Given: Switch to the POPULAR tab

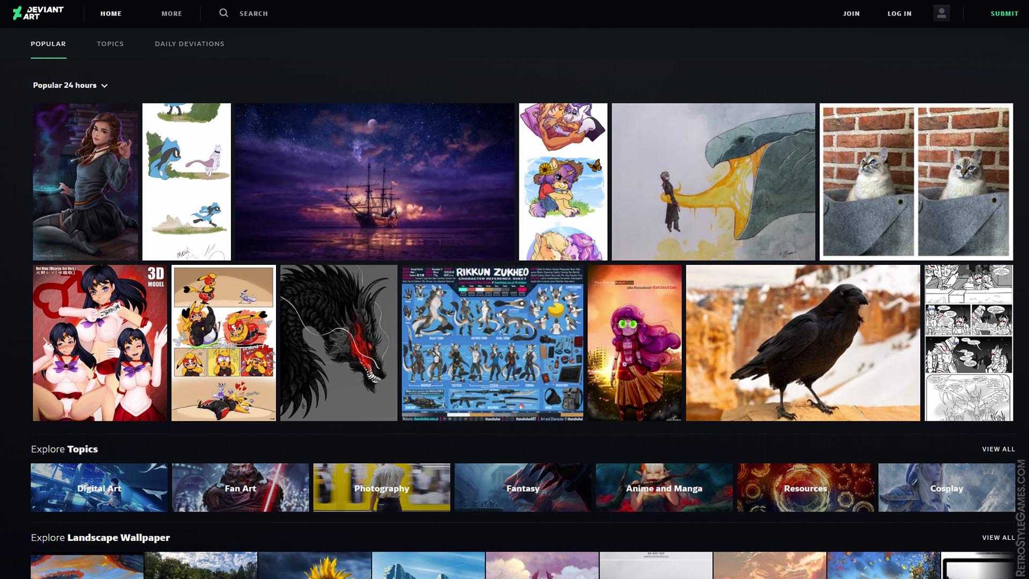Looking at the screenshot, I should [x=48, y=44].
